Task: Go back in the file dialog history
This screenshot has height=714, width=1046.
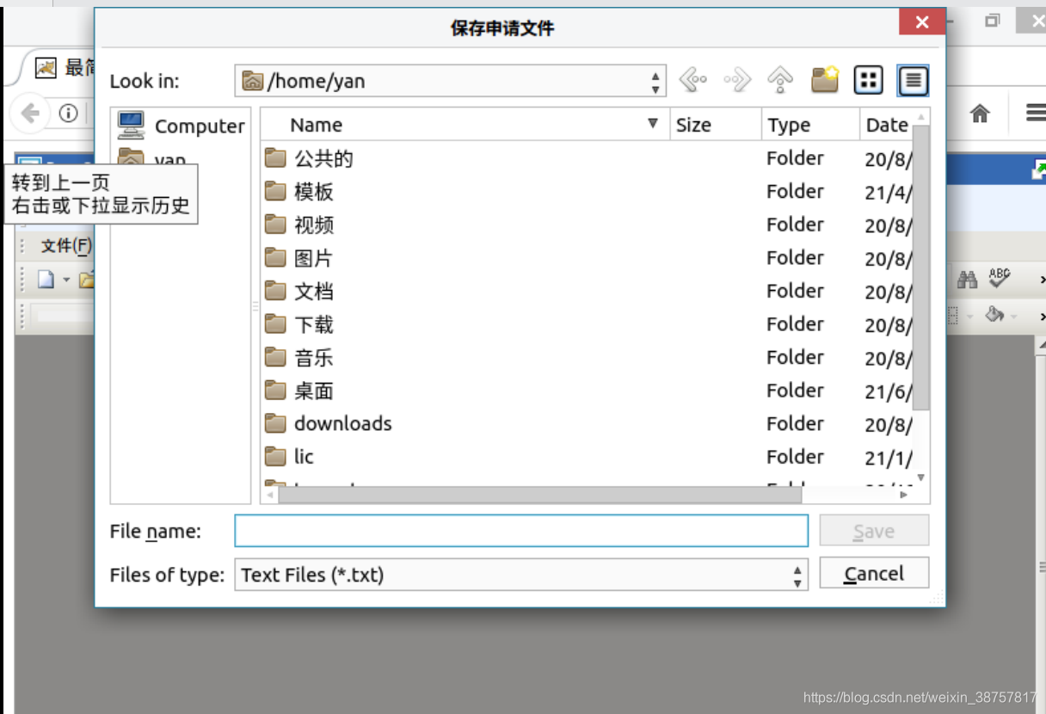Action: point(693,81)
